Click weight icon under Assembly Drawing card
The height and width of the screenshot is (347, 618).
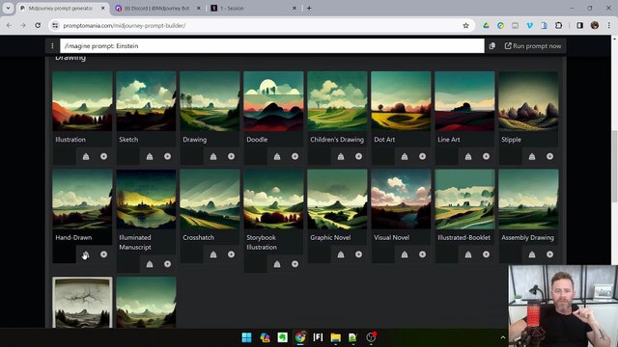(532, 254)
